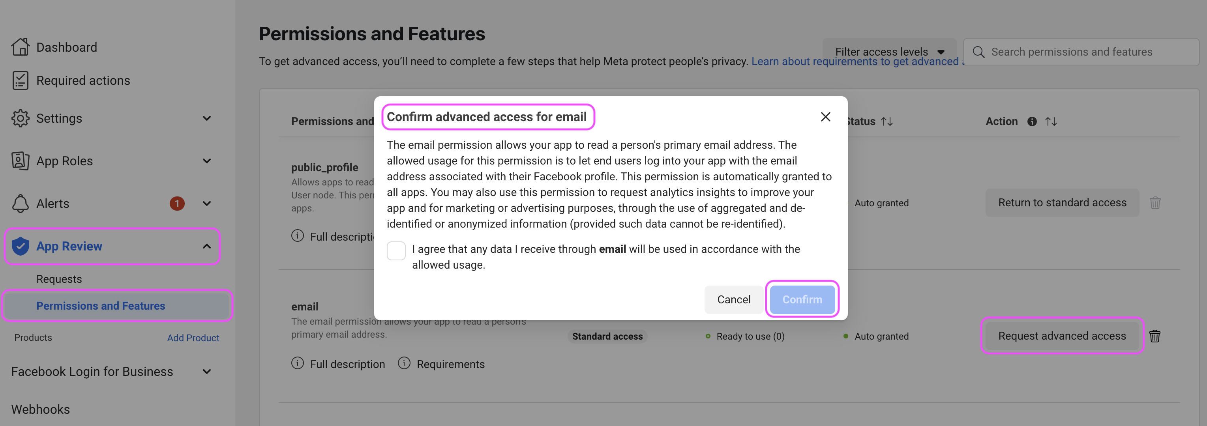Screen dimensions: 1207x426
Task: Select the App Review shield icon
Action: click(20, 246)
